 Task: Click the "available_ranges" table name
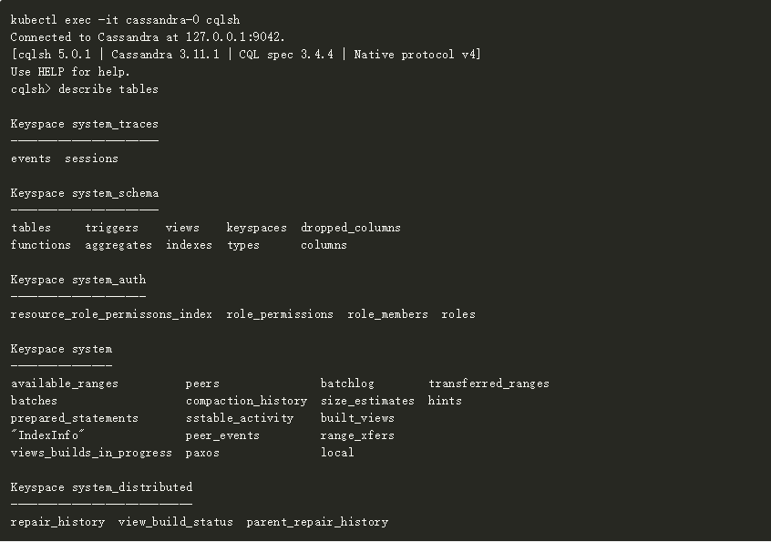[64, 383]
